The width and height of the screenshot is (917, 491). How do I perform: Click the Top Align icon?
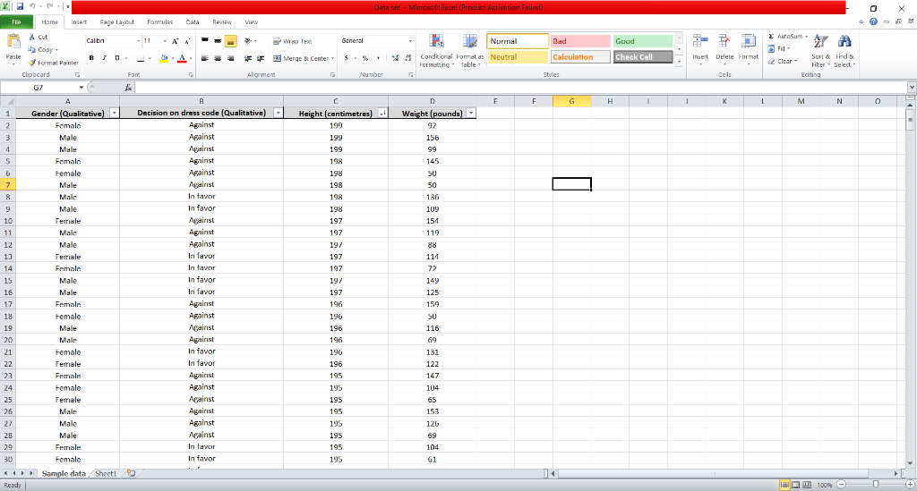click(x=205, y=41)
